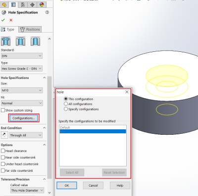Collapse the Hole Specifications section

44,78
